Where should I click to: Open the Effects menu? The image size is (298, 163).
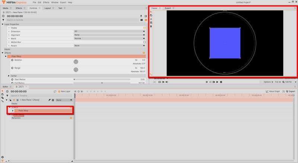coord(46,3)
